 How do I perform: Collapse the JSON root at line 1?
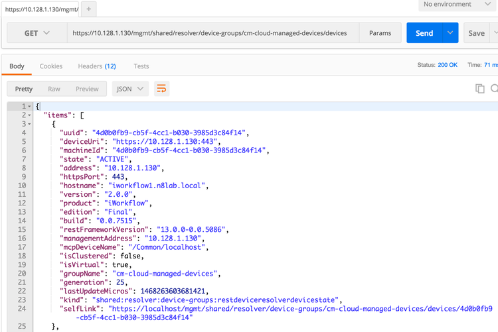tap(29, 107)
